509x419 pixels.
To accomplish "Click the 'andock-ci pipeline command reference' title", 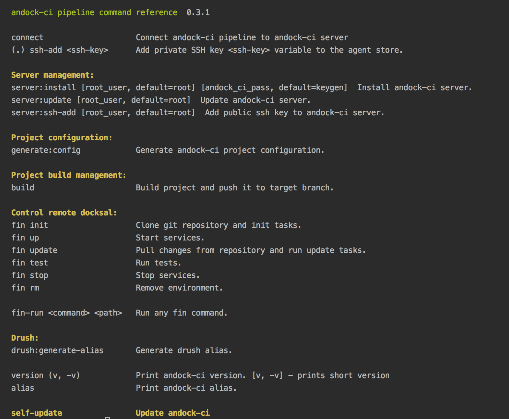I will point(94,13).
